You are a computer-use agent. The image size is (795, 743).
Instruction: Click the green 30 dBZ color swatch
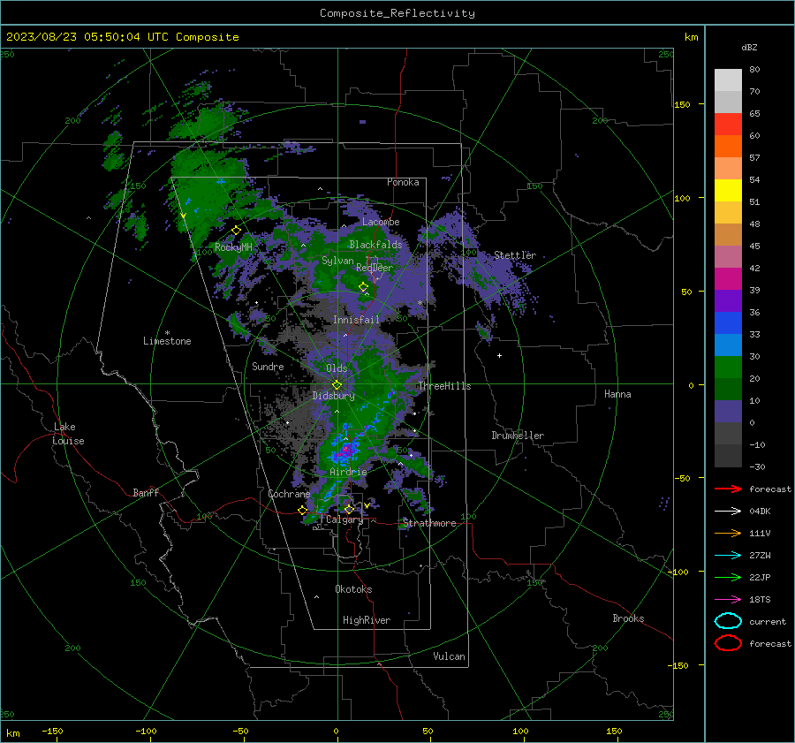pos(728,367)
